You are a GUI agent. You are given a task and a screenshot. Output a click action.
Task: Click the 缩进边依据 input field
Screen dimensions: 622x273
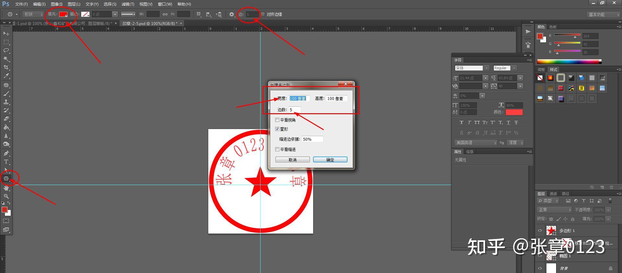pyautogui.click(x=312, y=139)
